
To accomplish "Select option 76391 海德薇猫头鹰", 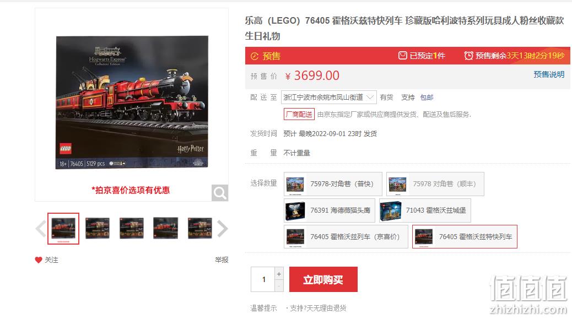I will (x=330, y=210).
